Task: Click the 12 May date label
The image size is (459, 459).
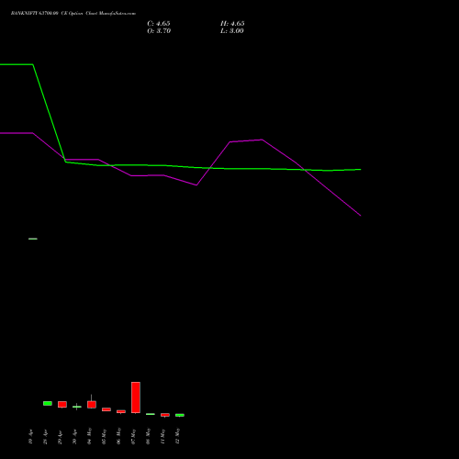Action: pyautogui.click(x=177, y=436)
